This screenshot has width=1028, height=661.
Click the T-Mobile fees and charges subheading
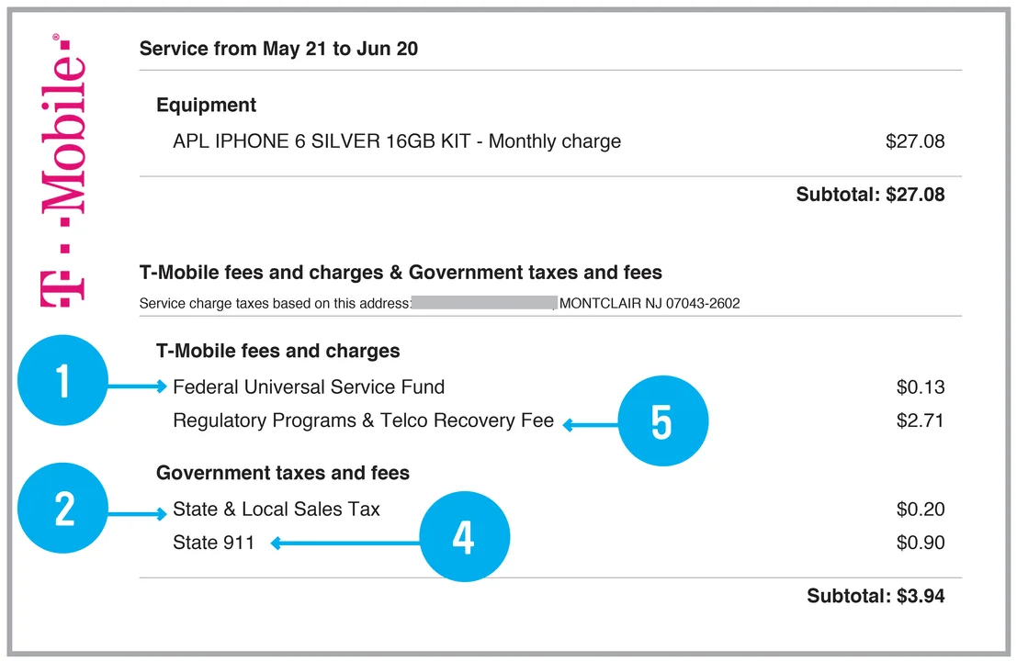[278, 351]
